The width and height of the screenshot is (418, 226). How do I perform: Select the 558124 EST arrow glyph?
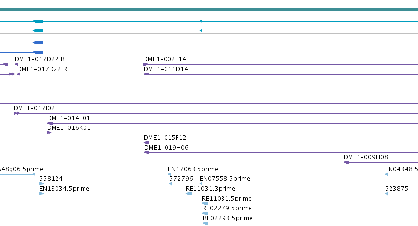[41, 184]
